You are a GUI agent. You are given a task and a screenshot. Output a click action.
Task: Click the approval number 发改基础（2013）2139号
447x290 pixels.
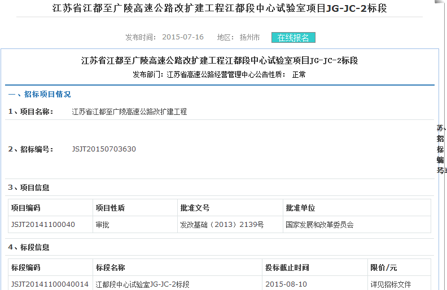point(221,225)
